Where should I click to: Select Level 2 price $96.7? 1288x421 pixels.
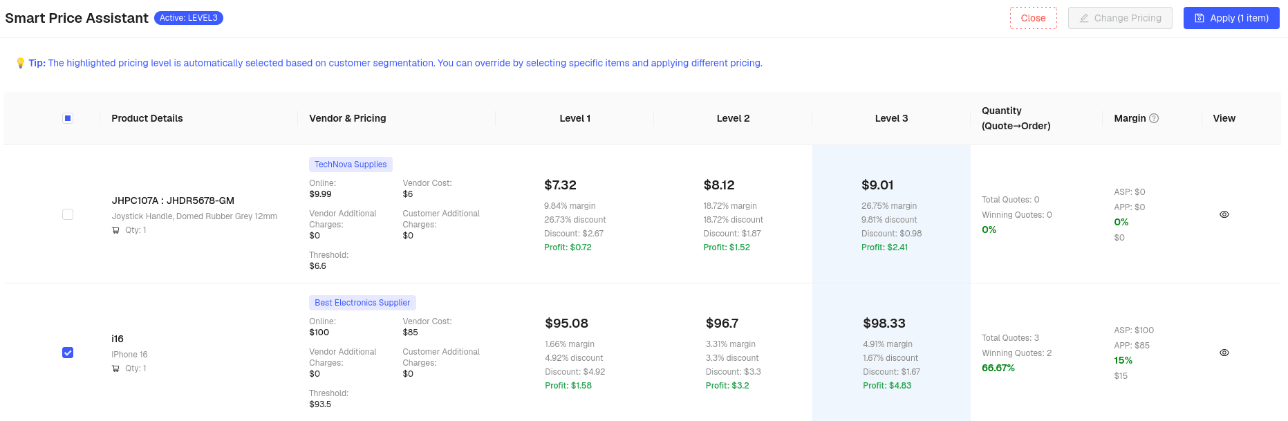tap(722, 324)
